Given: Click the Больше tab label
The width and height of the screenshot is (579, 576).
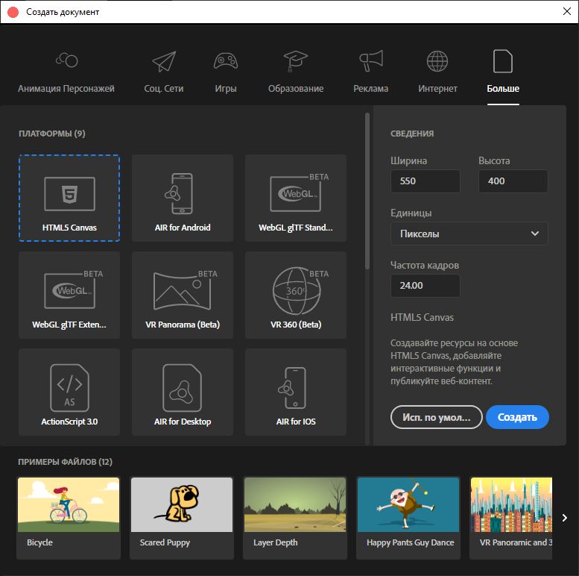Looking at the screenshot, I should click(x=503, y=89).
